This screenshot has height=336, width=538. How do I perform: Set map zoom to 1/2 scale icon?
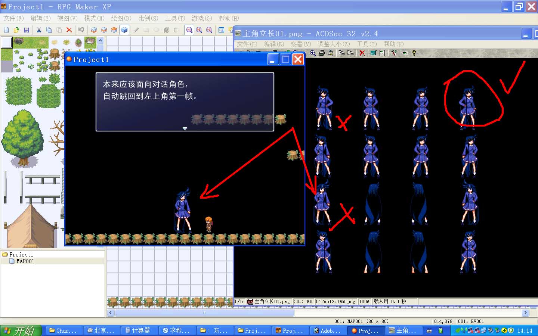point(200,30)
